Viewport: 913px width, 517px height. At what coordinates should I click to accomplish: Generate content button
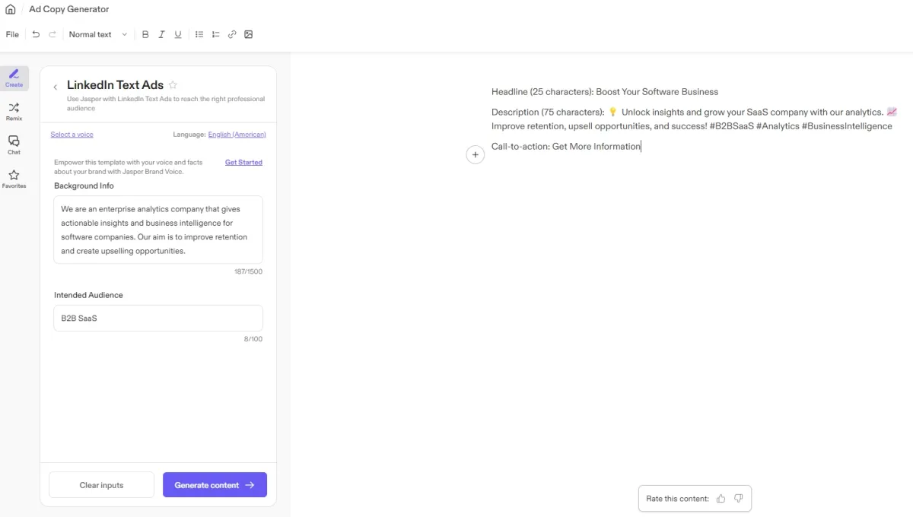[215, 485]
